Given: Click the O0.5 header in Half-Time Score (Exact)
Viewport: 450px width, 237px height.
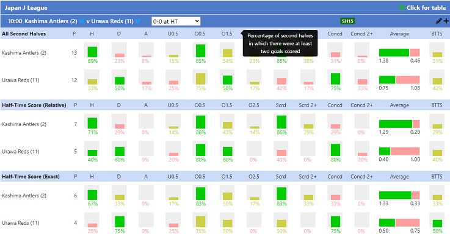Looking at the screenshot, I should (x=200, y=177).
